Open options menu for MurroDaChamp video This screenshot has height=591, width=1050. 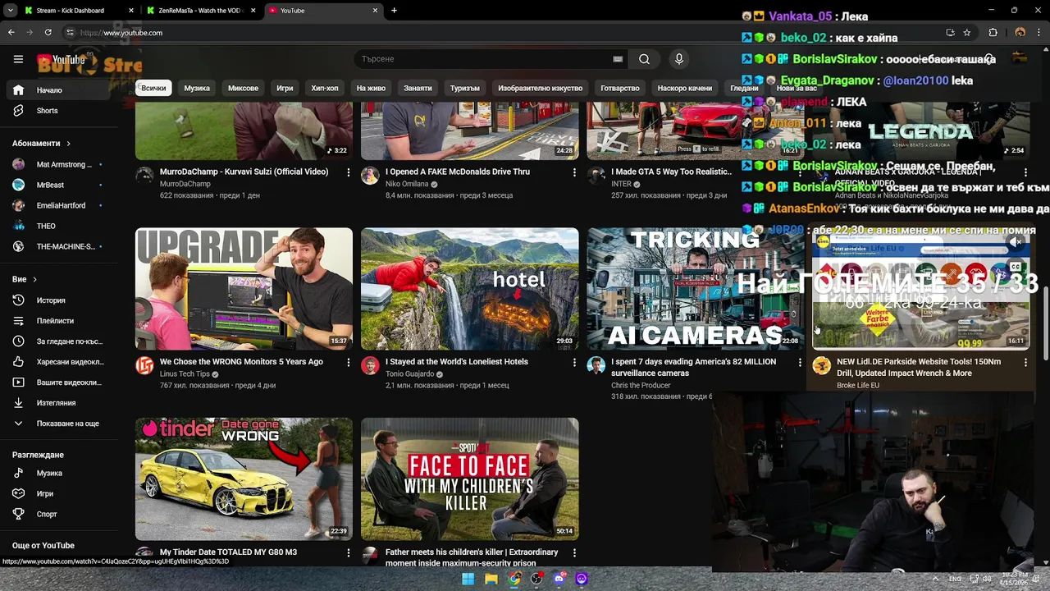[x=348, y=172]
